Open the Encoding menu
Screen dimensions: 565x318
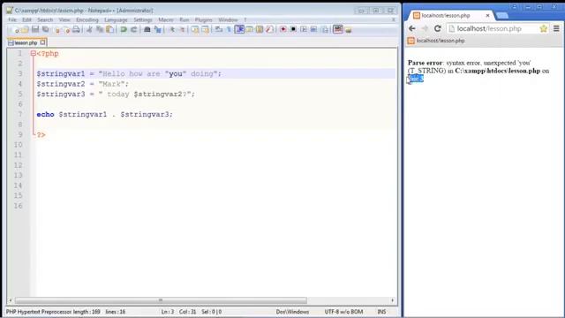point(87,19)
